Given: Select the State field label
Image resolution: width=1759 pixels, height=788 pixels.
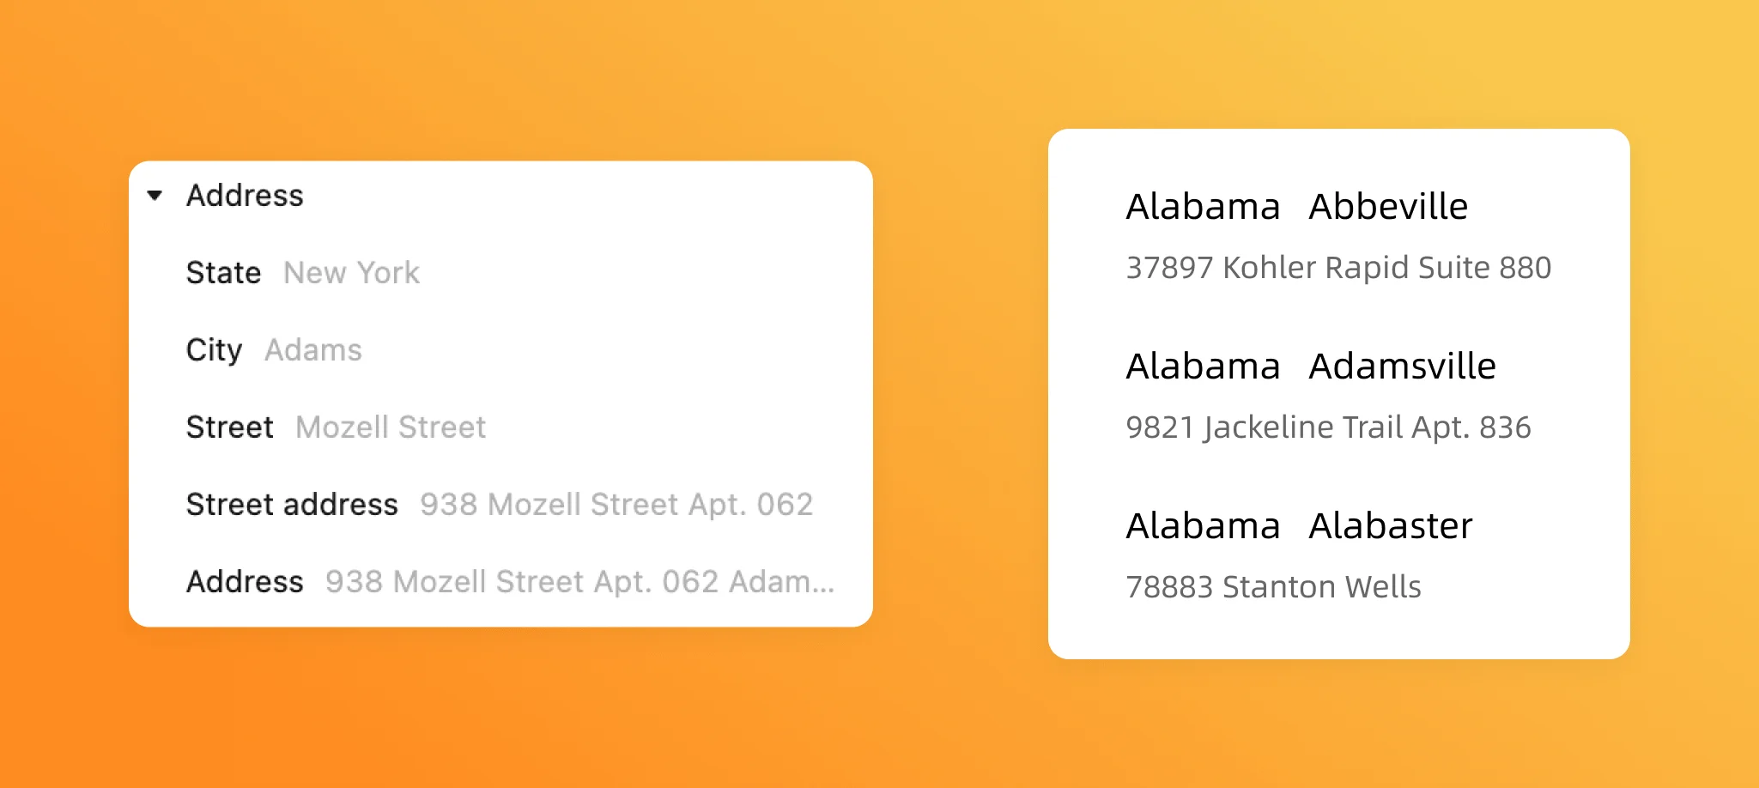Looking at the screenshot, I should (x=223, y=273).
